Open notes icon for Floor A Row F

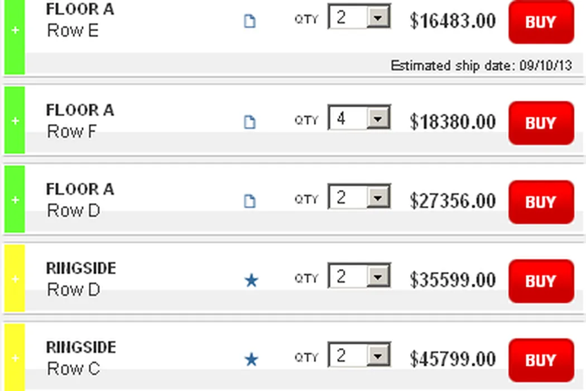pos(250,122)
